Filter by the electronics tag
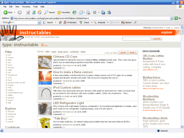Viewport: 184px width, 138px height. 12,75
